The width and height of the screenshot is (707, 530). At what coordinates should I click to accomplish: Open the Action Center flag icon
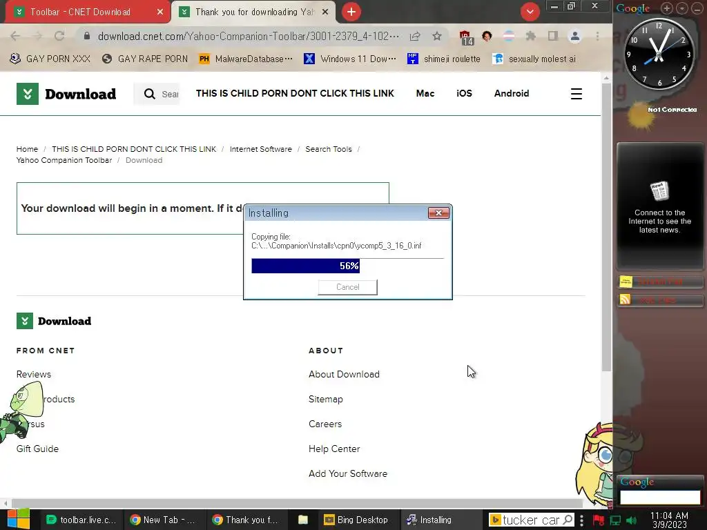click(x=599, y=520)
